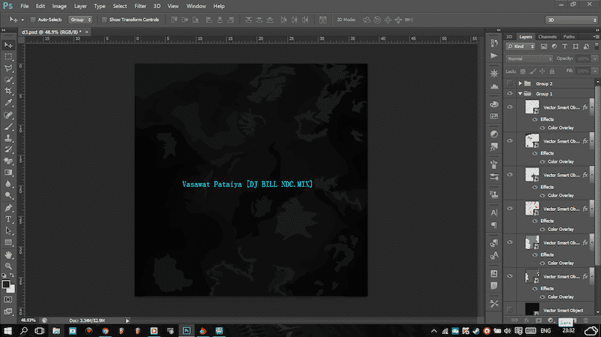Switch to the Channels tab
The image size is (601, 337).
pos(547,36)
